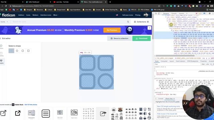Close the What's New drawer tab
The height and width of the screenshot is (120, 214).
(x=174, y=99)
